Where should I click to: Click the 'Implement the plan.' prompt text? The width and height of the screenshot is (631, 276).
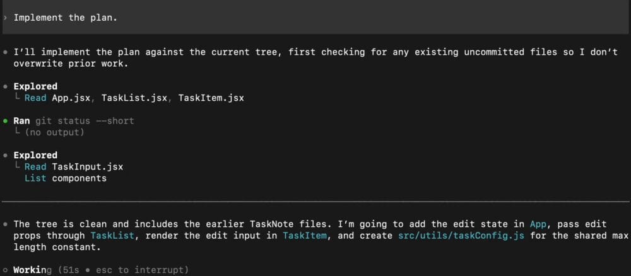coord(65,18)
